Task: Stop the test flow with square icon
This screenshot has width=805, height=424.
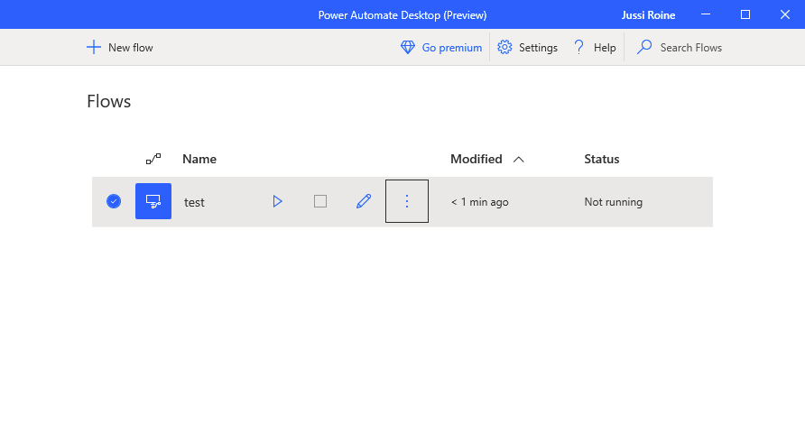Action: point(320,201)
